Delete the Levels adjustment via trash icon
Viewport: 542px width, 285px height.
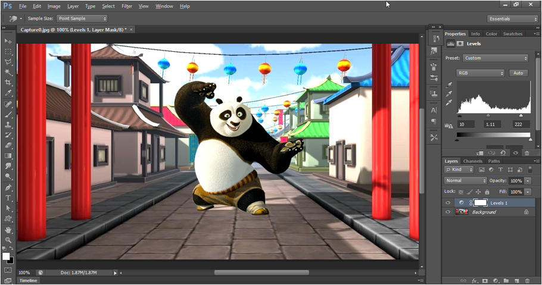tap(527, 153)
